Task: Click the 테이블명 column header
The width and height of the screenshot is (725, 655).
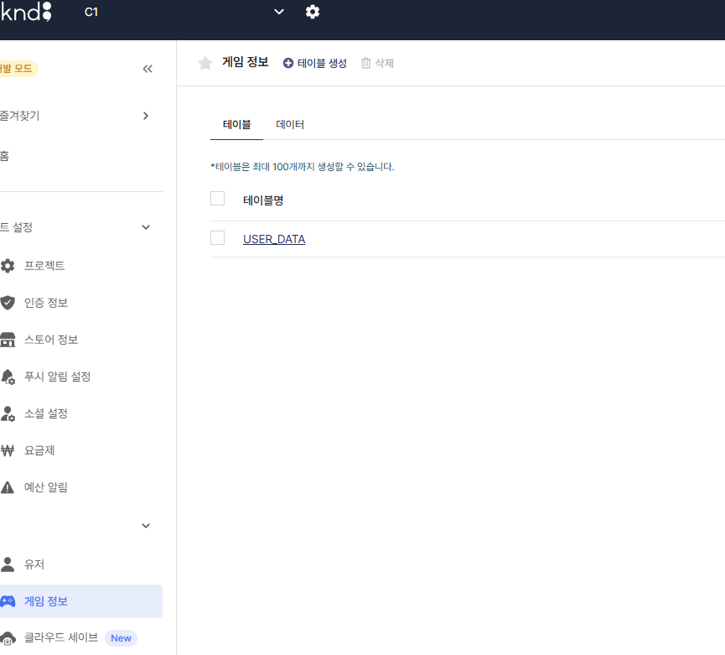Action: [263, 200]
